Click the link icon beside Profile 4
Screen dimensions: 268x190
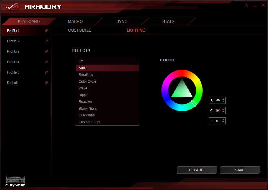pos(46,62)
